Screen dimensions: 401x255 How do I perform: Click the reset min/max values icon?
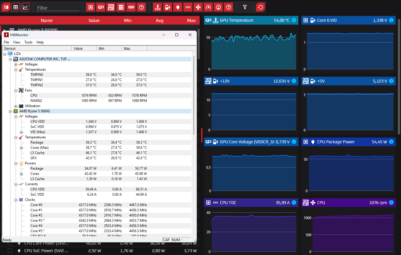click(x=260, y=7)
